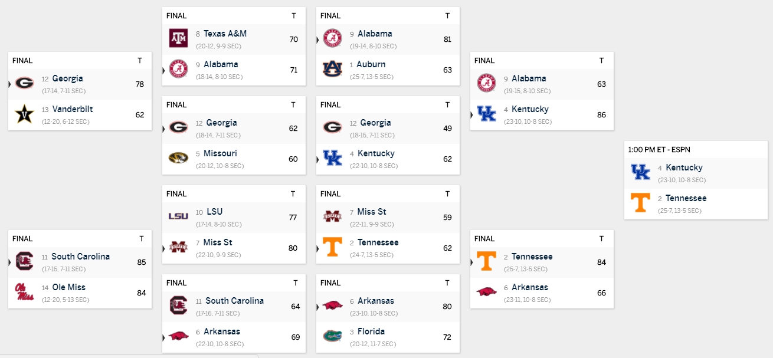Open the Auburn team link
The height and width of the screenshot is (358, 773).
371,64
